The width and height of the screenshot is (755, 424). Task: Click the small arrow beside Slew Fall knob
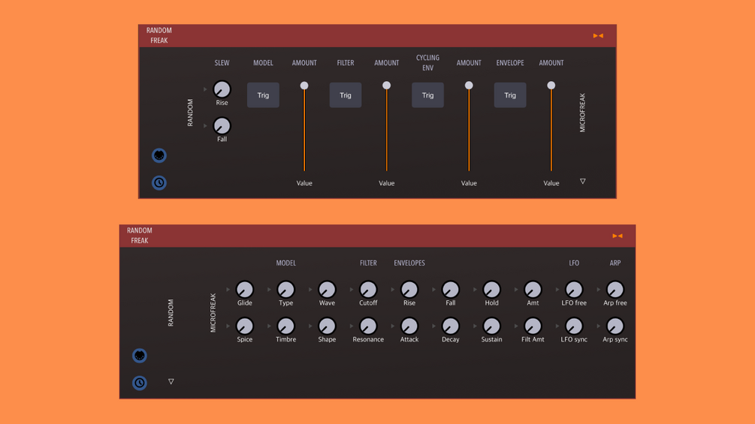[205, 126]
